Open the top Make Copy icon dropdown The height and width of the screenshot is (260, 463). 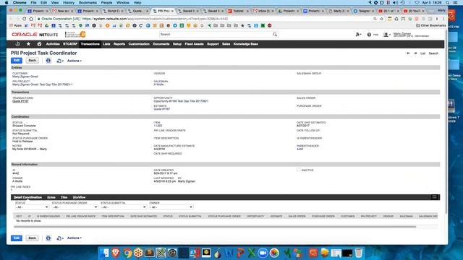coord(60,61)
